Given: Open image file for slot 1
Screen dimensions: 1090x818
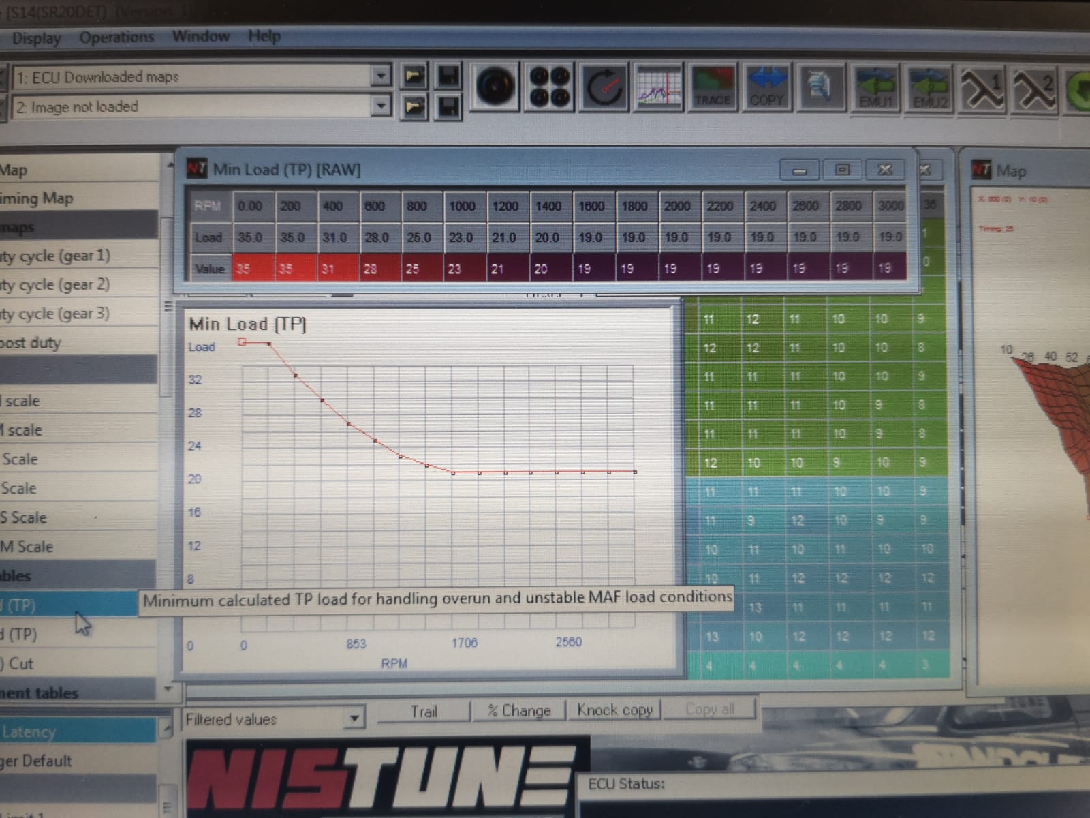Looking at the screenshot, I should (414, 76).
